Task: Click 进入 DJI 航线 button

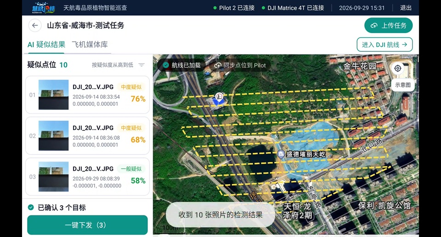Action: (x=384, y=45)
